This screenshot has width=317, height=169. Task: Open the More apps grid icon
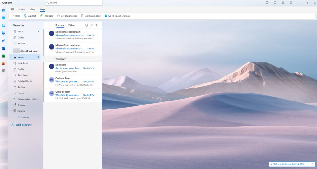(x=3, y=71)
